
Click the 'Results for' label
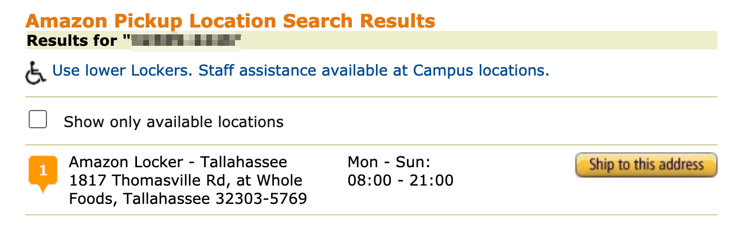[x=73, y=41]
